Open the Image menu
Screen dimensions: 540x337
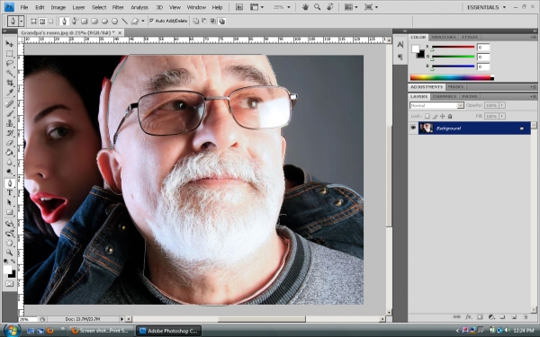58,7
